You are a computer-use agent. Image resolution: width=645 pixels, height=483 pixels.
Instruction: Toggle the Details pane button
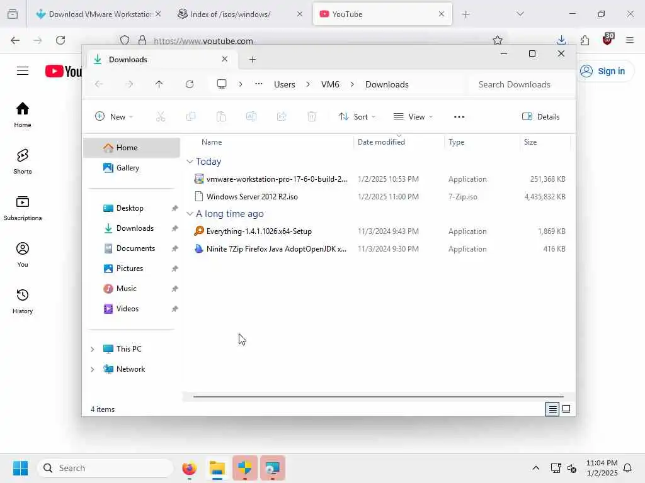[540, 116]
